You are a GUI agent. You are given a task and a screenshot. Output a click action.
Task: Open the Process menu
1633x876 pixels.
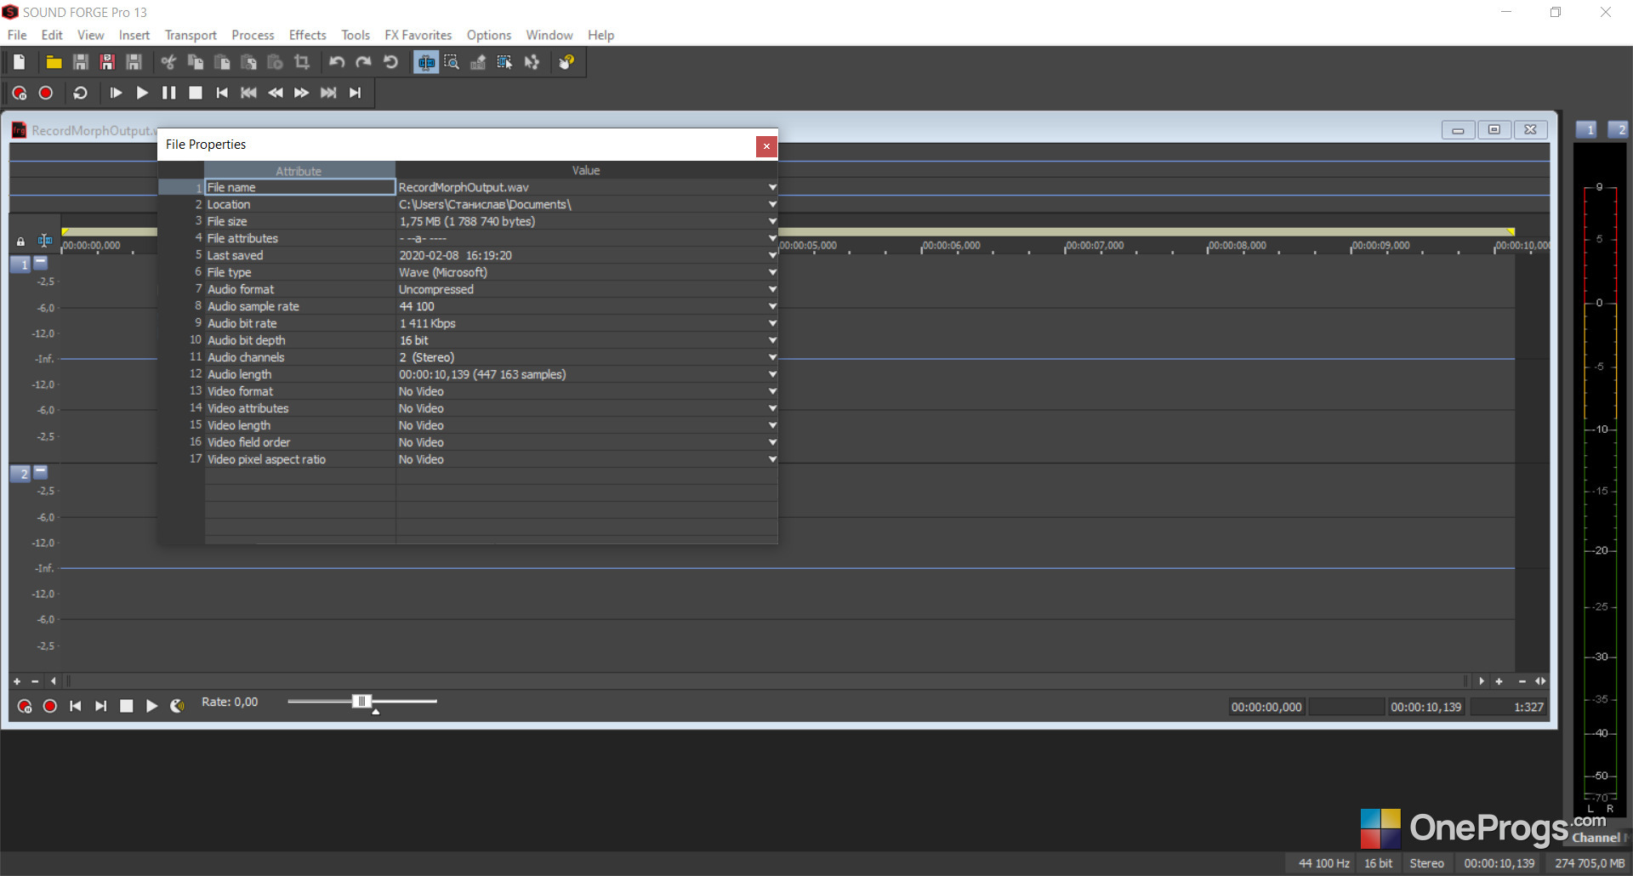click(x=253, y=35)
